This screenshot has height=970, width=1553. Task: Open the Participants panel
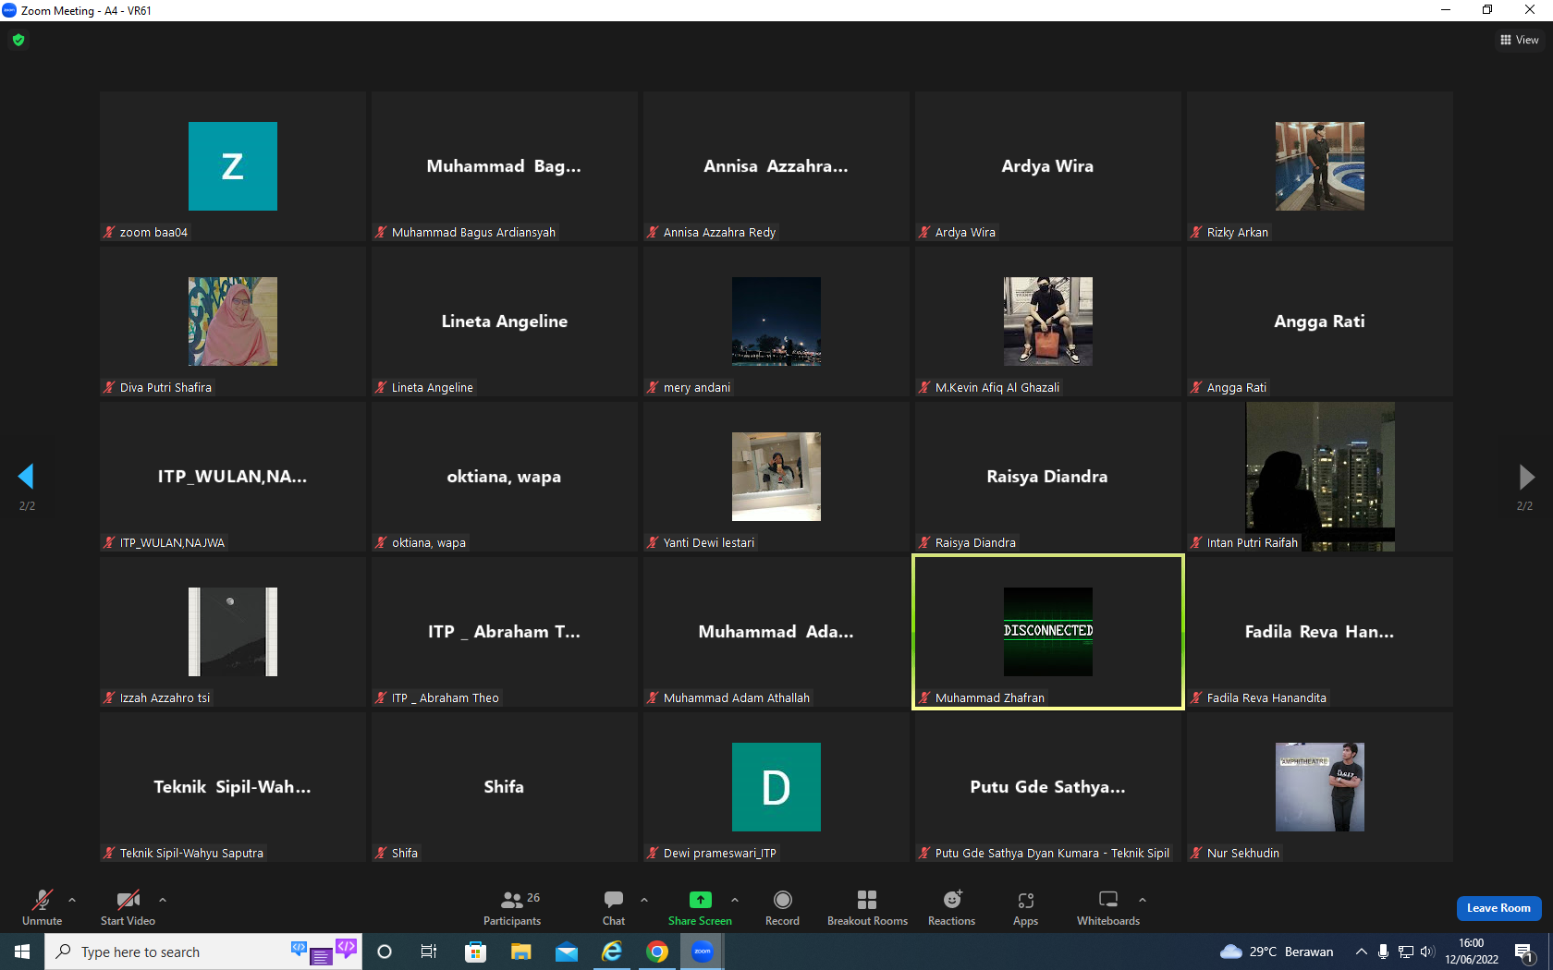click(512, 908)
